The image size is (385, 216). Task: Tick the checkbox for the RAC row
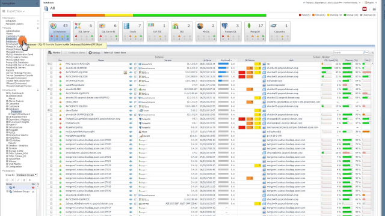click(x=51, y=64)
